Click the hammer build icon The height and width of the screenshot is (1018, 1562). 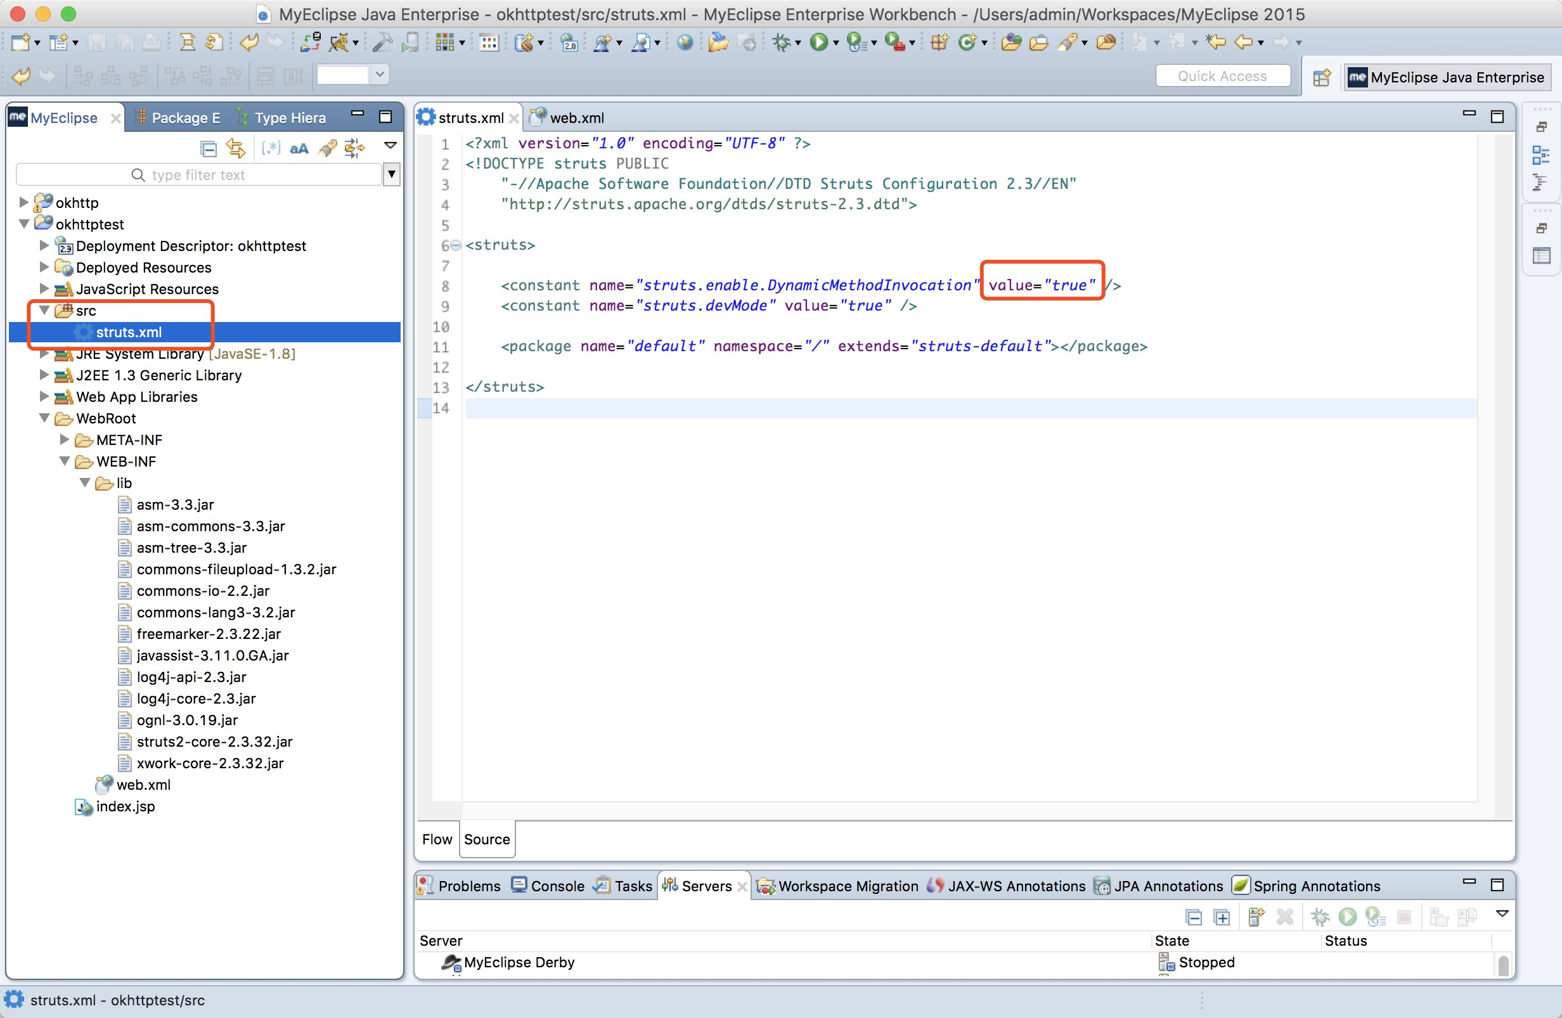(x=382, y=42)
